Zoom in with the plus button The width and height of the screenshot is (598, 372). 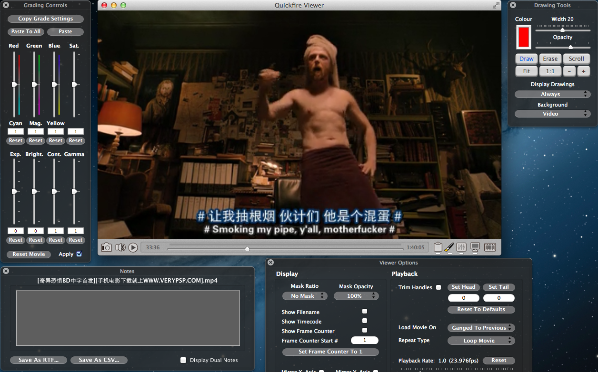point(583,71)
